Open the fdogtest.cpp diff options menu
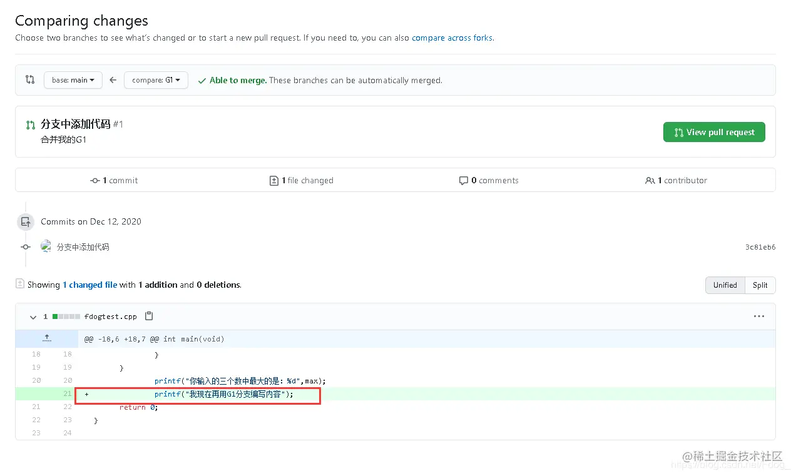This screenshot has width=796, height=476. coord(759,316)
